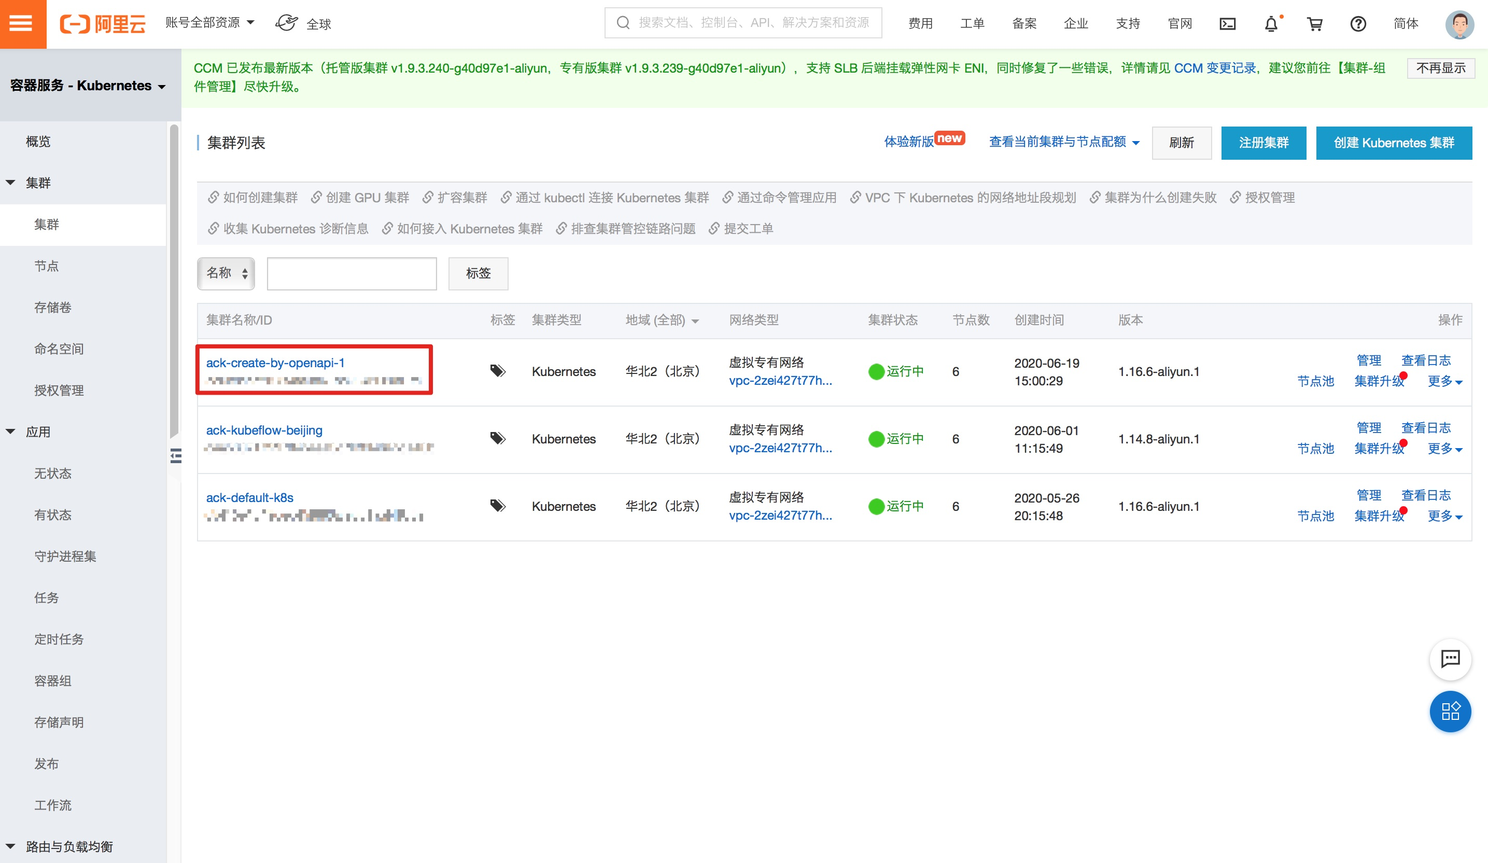Click the tag icon for ack-default-k8s
This screenshot has height=863, width=1488.
coord(498,506)
